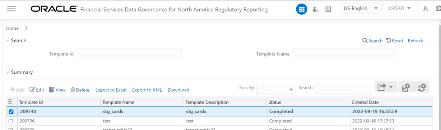Open the OFSAD user dropdown
Viewport: 441px width, 130px height.
click(x=399, y=8)
